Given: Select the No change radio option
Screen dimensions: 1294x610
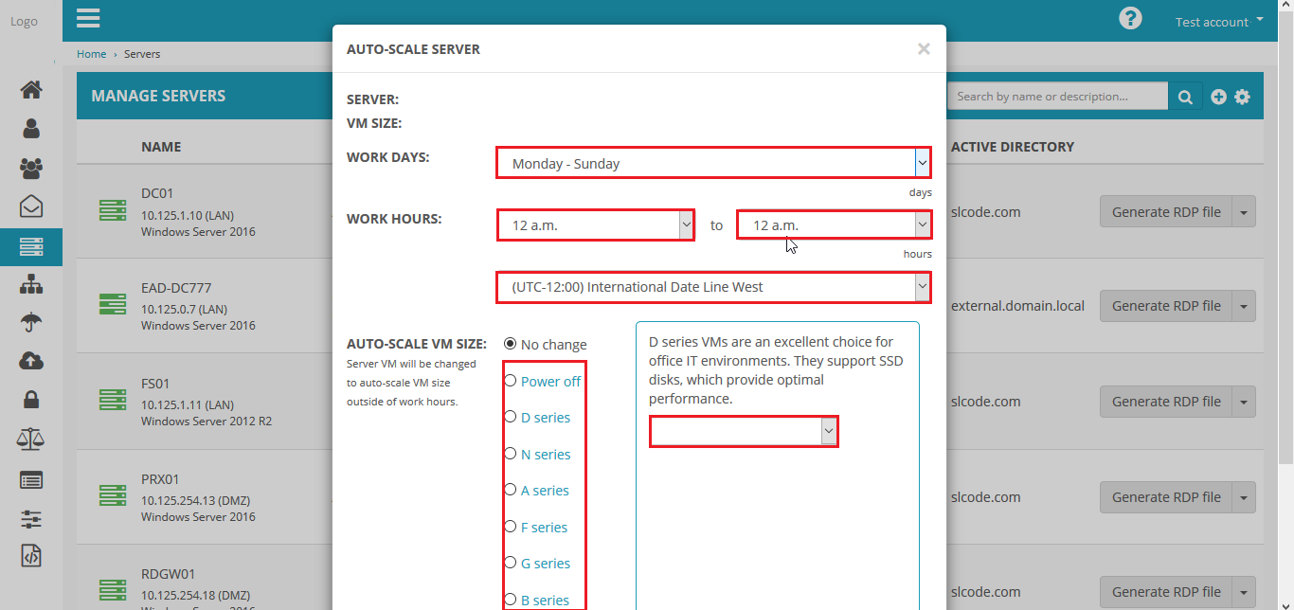Looking at the screenshot, I should [511, 344].
